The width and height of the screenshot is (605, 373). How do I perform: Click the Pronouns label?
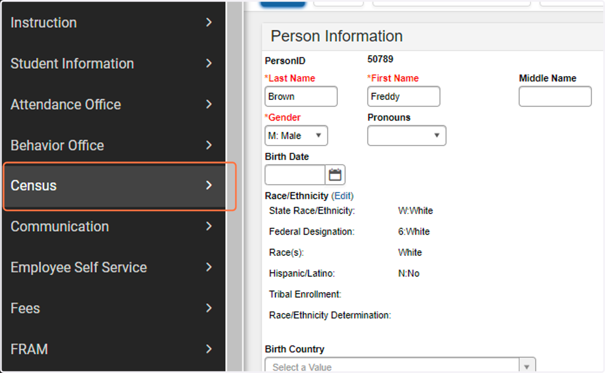click(389, 117)
